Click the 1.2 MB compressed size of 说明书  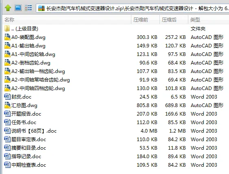(x=177, y=131)
